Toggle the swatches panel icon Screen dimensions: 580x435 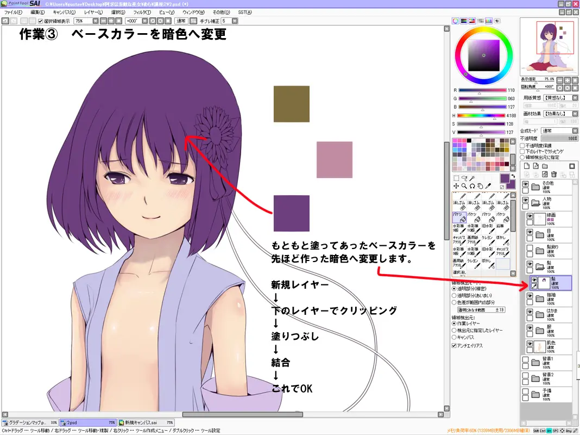(x=489, y=21)
